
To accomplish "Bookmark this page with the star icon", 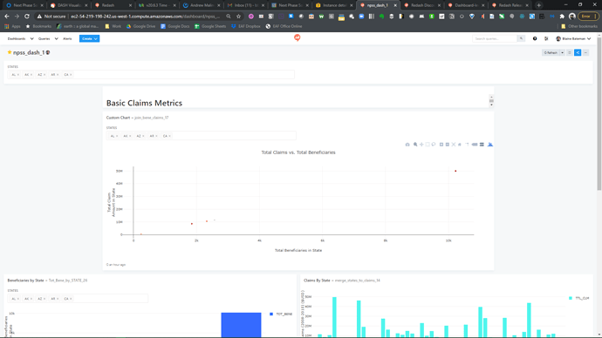I will click(x=238, y=17).
